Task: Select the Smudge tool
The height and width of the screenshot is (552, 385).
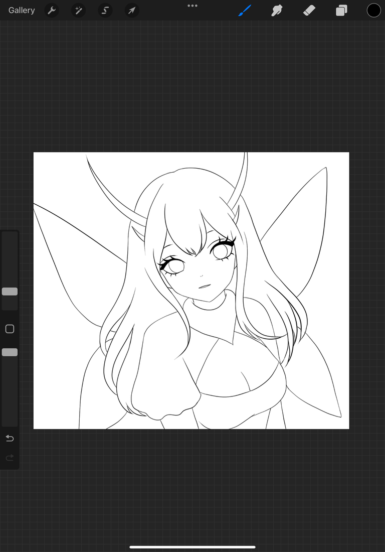Action: 277,10
